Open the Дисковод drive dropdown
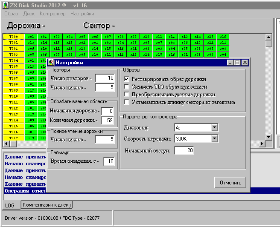Screen dimensions: 280x227 click(214, 128)
